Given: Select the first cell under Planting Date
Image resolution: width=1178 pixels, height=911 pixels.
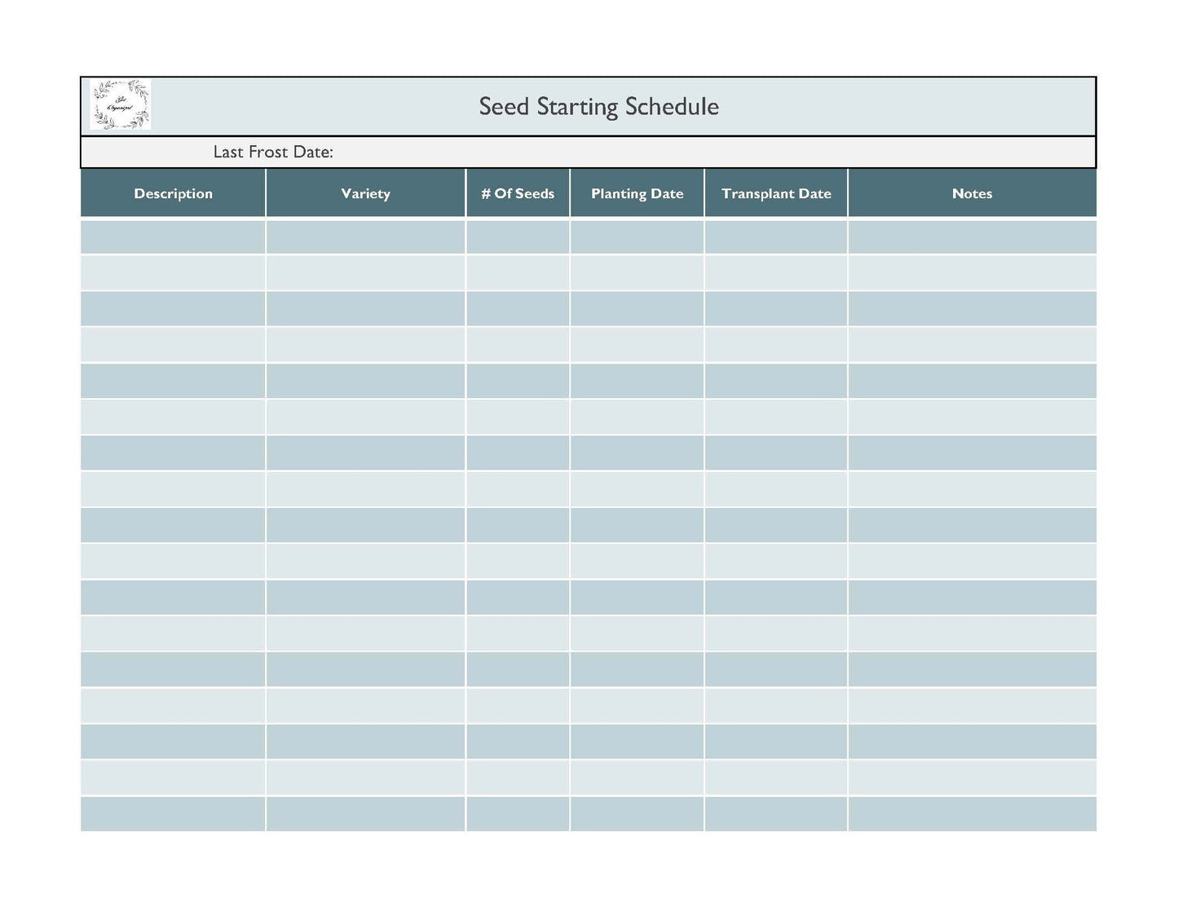Looking at the screenshot, I should [x=637, y=237].
